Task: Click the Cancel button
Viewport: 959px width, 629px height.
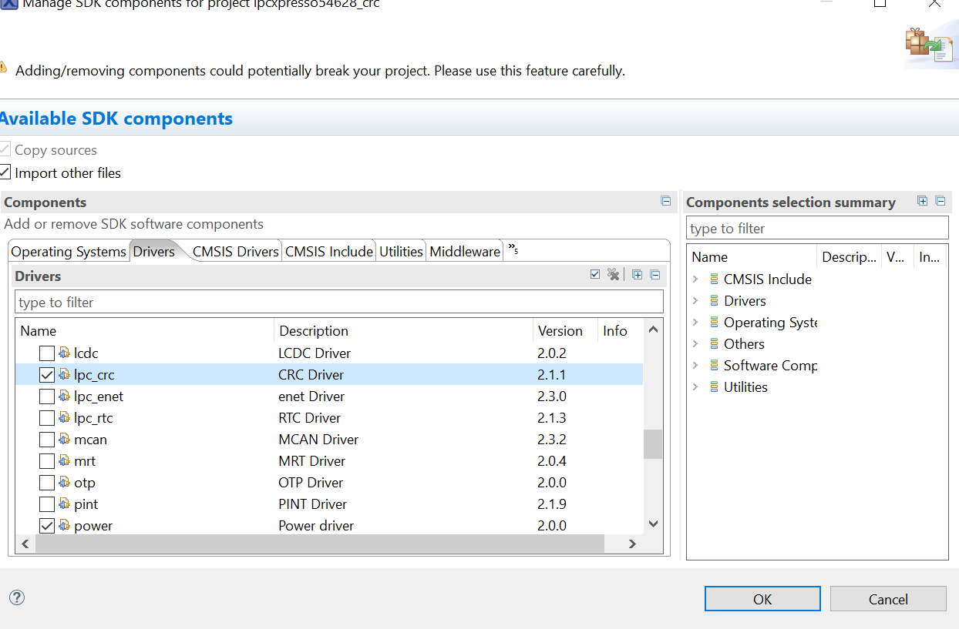Action: pos(888,598)
